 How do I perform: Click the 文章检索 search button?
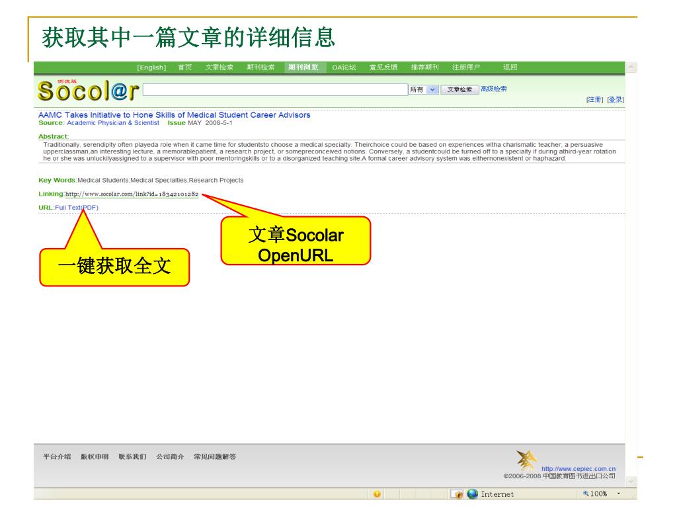[459, 89]
